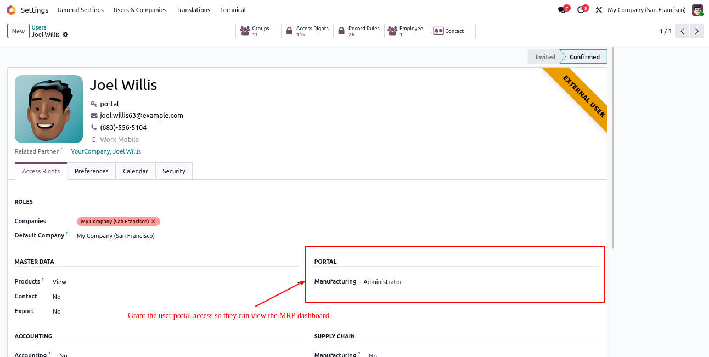Screen dimensions: 709x357
Task: Open the messages chat icon
Action: (x=561, y=10)
